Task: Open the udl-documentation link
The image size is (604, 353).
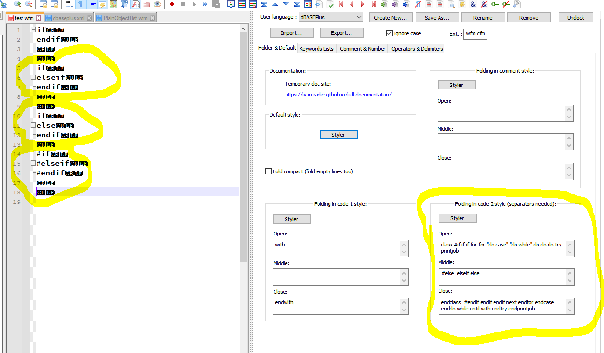Action: (338, 95)
